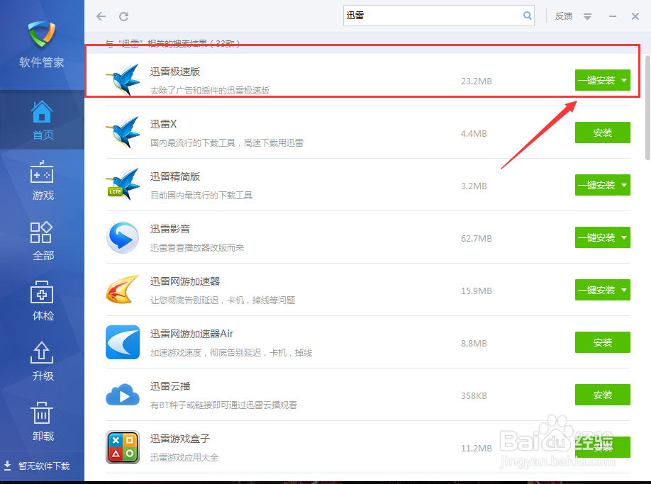Open 迅雷影音 title text
The image size is (651, 484).
click(x=169, y=229)
